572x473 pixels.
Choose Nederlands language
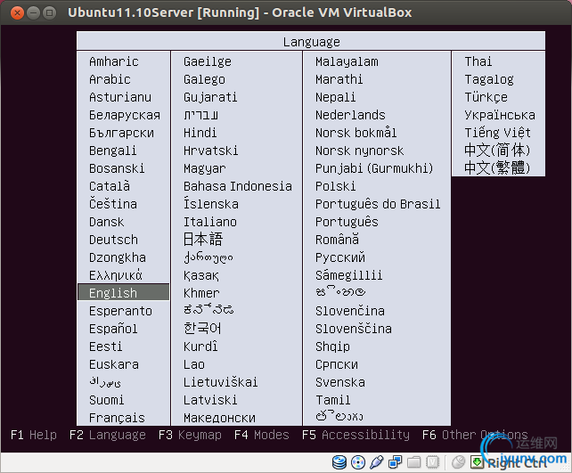click(350, 115)
